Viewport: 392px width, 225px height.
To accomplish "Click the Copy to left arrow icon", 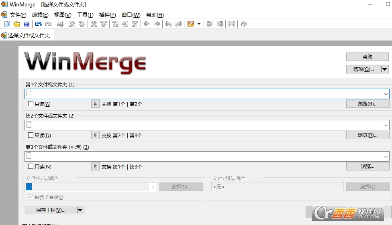I will tap(157, 24).
